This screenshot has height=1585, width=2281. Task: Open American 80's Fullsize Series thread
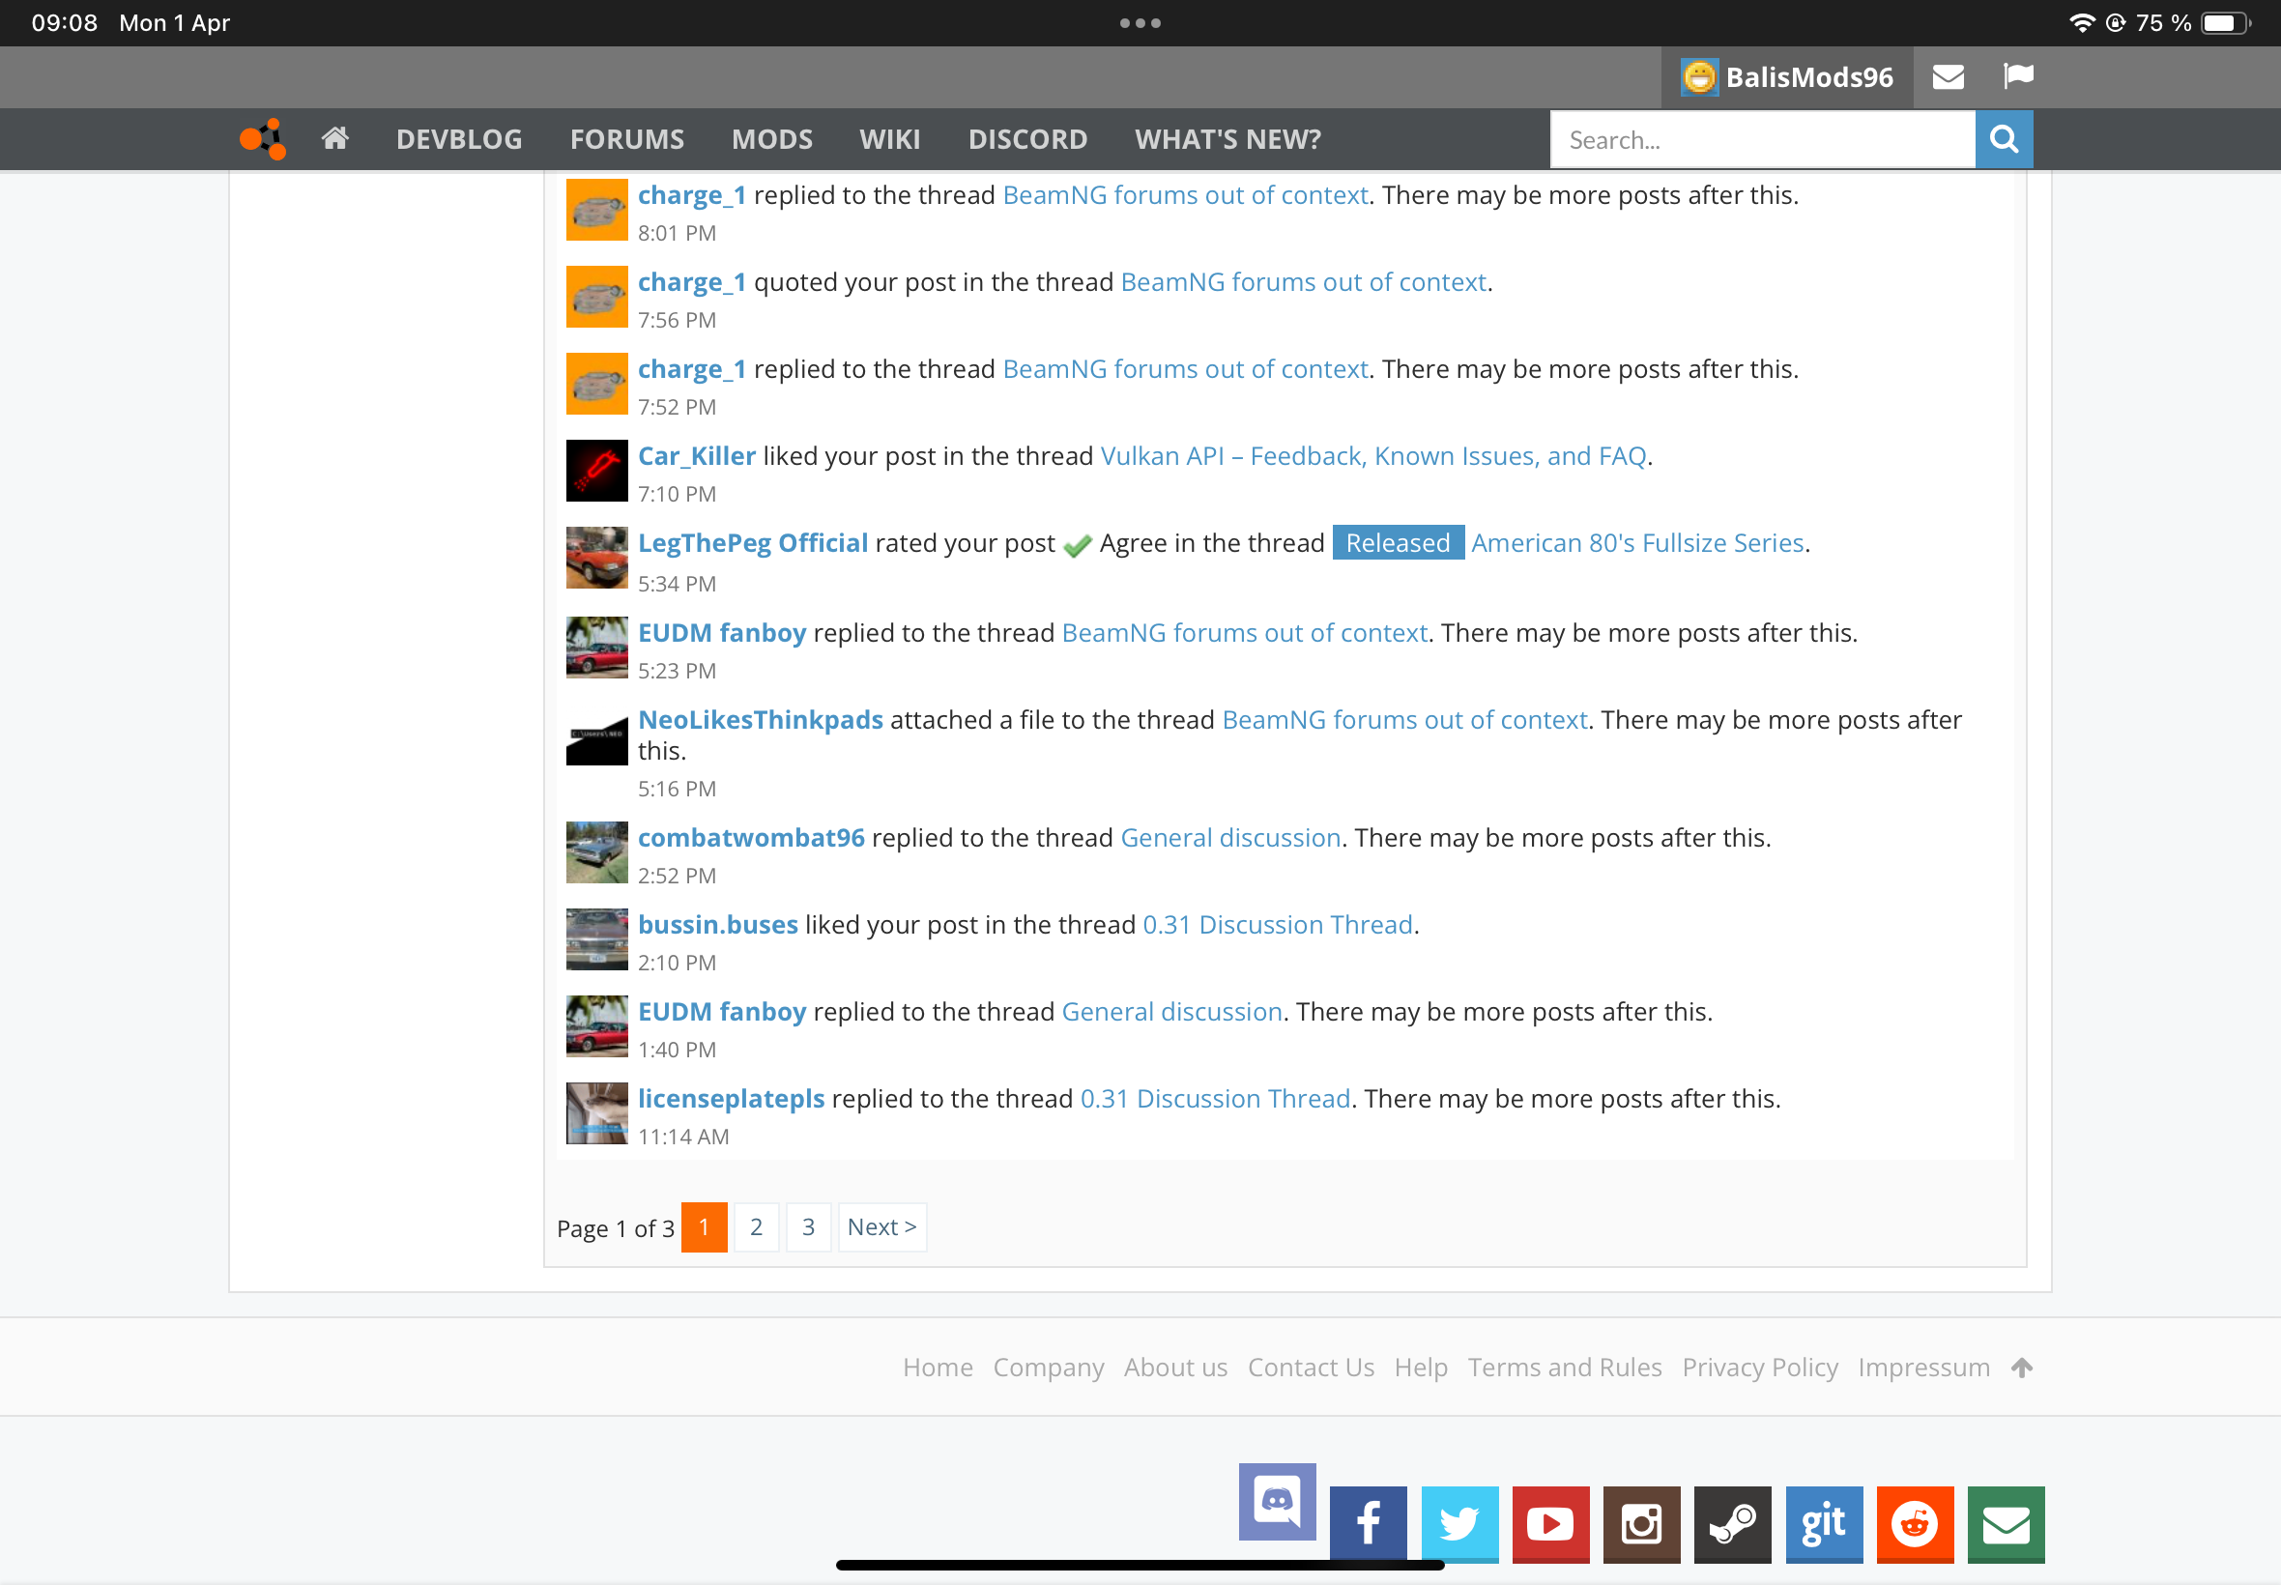coord(1636,543)
